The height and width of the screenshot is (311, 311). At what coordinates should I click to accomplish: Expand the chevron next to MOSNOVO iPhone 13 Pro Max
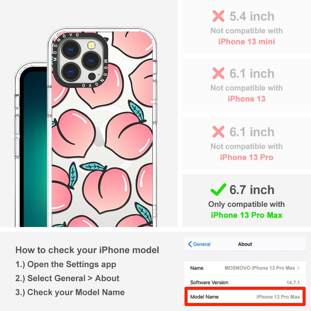coord(298,268)
